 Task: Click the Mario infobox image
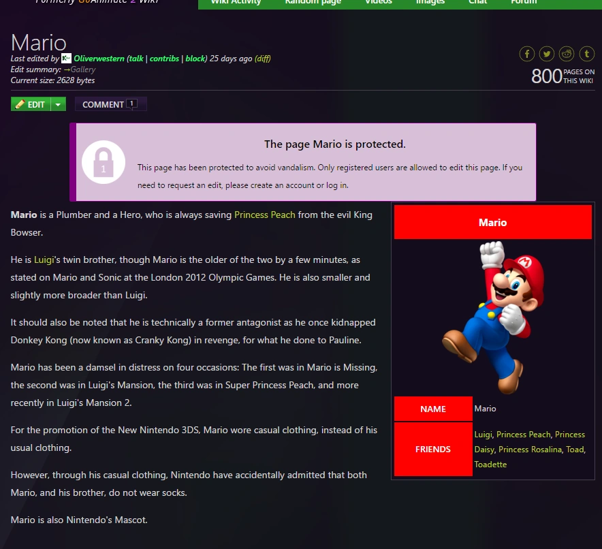pyautogui.click(x=493, y=317)
